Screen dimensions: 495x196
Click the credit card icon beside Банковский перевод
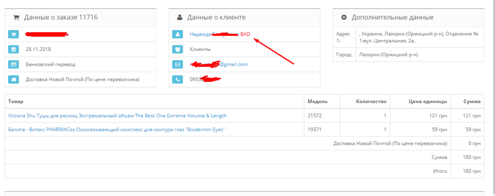pyautogui.click(x=13, y=65)
